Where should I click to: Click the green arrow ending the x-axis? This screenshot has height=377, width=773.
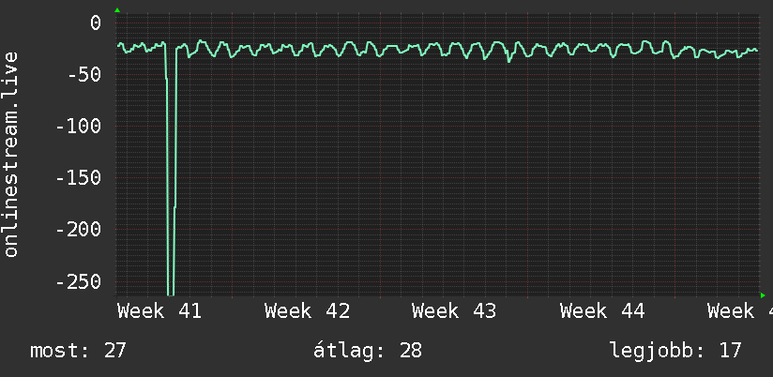click(x=763, y=295)
